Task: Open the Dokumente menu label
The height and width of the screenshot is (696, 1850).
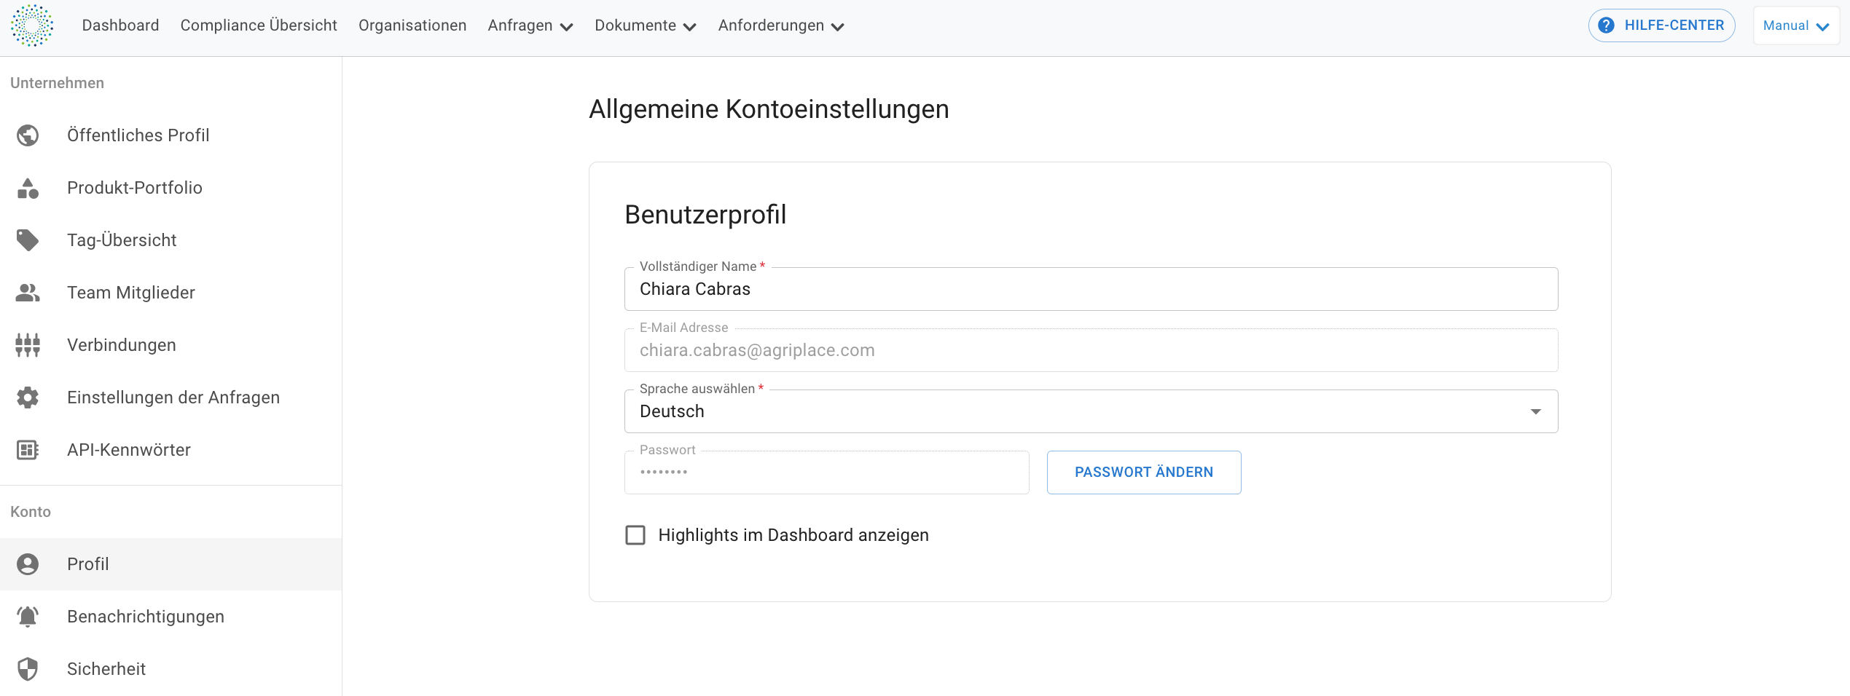Action: 635,25
